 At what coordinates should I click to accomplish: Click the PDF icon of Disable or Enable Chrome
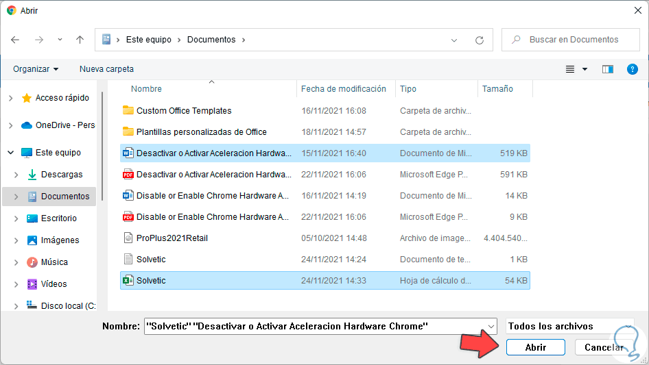pos(128,216)
